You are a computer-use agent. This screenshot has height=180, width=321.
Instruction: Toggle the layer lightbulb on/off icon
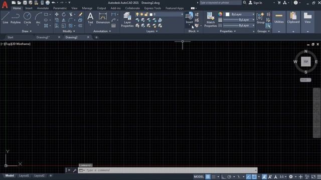(137, 14)
